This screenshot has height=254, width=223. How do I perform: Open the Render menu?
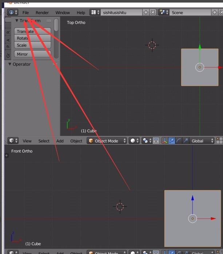tap(42, 12)
